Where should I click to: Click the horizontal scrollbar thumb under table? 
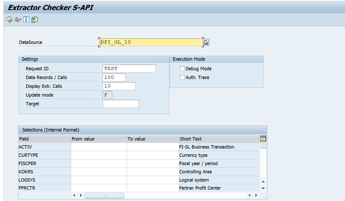coord(104,195)
